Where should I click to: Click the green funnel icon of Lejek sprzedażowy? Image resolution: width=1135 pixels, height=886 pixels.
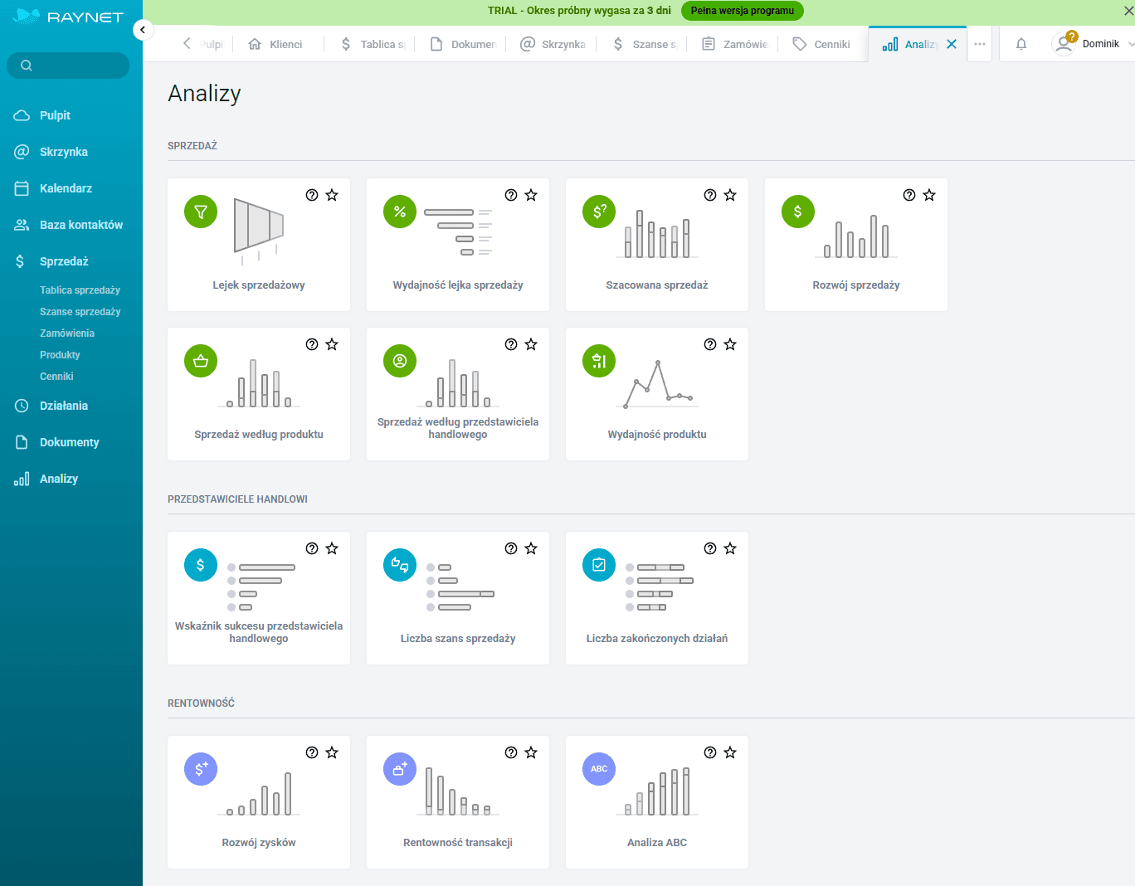pos(201,212)
